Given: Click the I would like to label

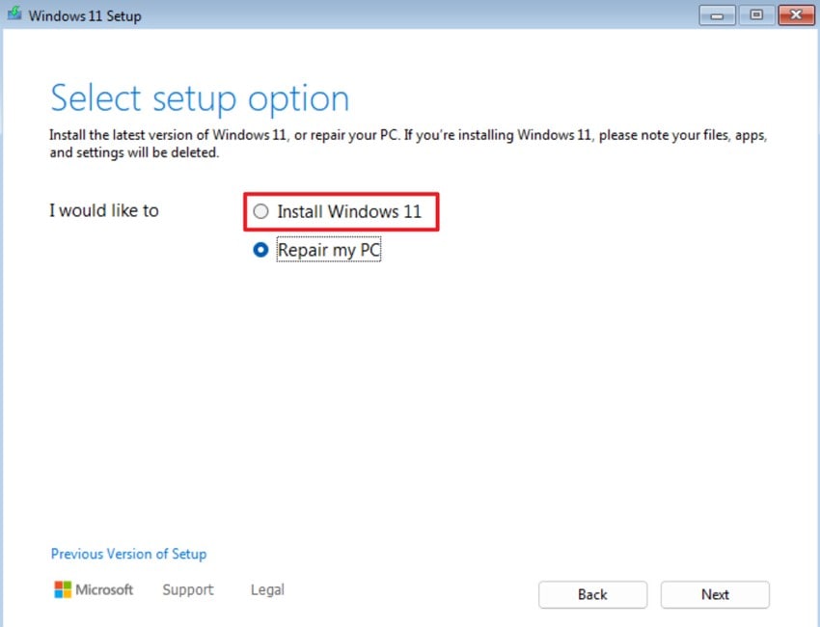Looking at the screenshot, I should (x=103, y=210).
